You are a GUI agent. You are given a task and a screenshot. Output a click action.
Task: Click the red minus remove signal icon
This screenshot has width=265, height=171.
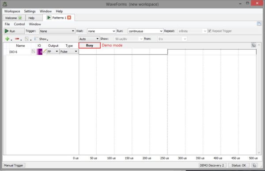pos(17,39)
